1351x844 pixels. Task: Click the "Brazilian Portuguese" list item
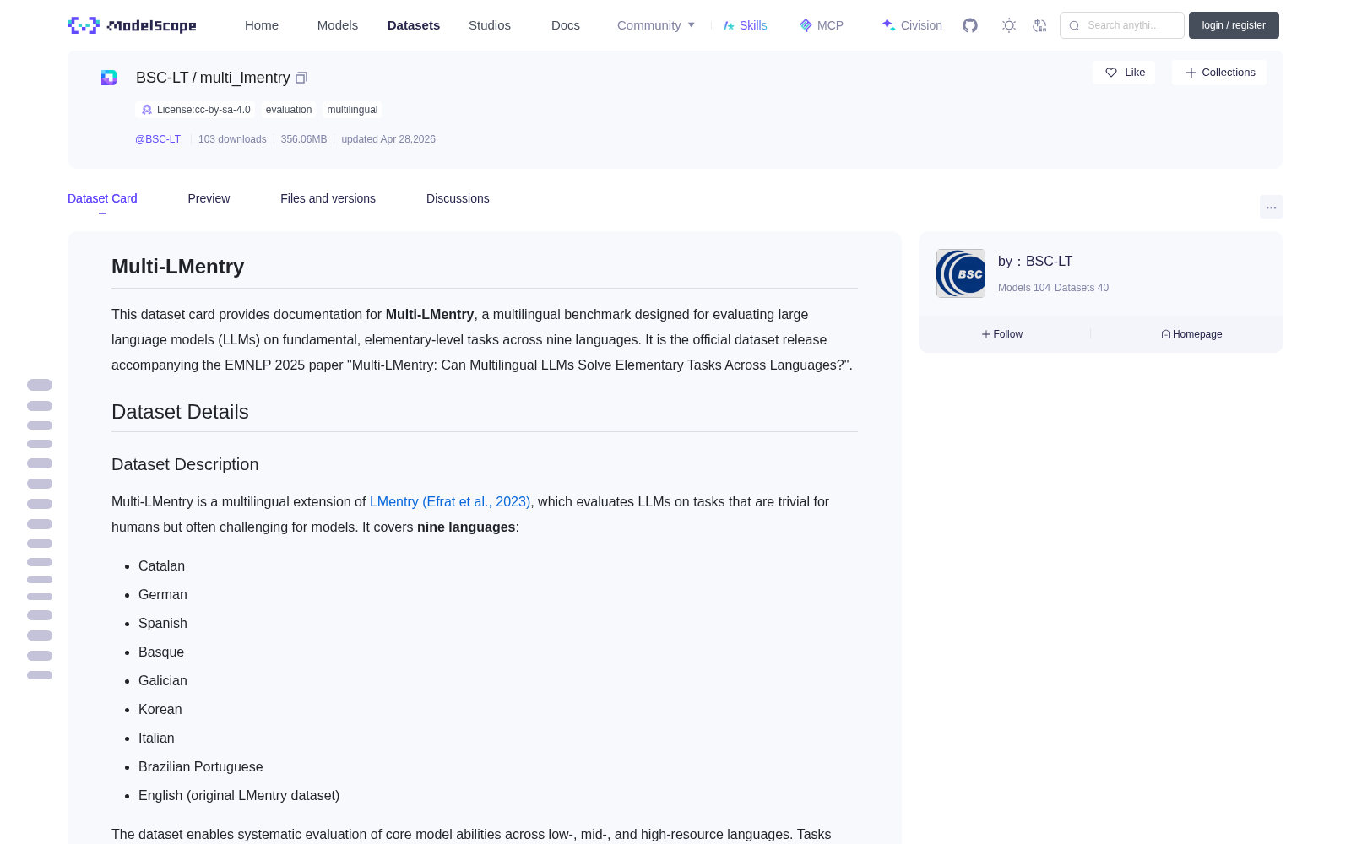pos(201,766)
